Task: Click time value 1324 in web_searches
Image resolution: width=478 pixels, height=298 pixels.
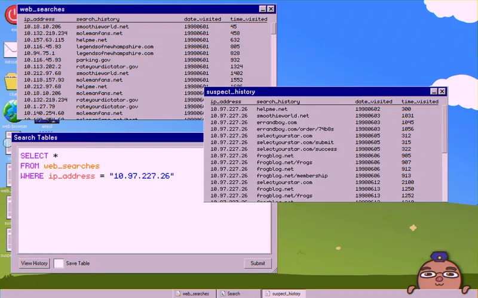Action: [237, 67]
